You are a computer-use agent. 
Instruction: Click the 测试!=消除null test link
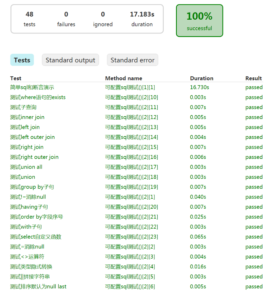click(28, 197)
